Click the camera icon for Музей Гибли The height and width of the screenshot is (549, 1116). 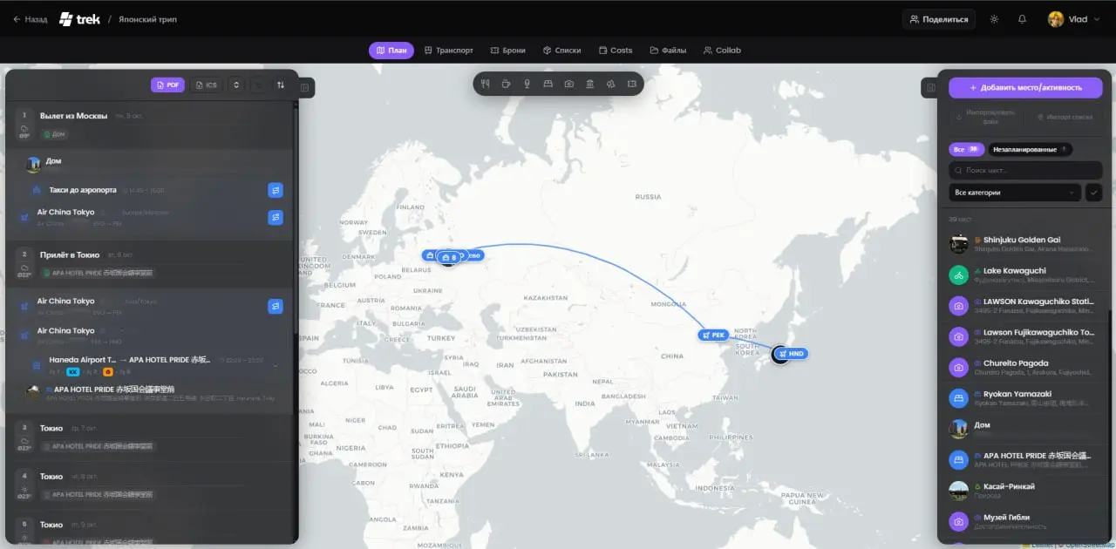click(959, 521)
